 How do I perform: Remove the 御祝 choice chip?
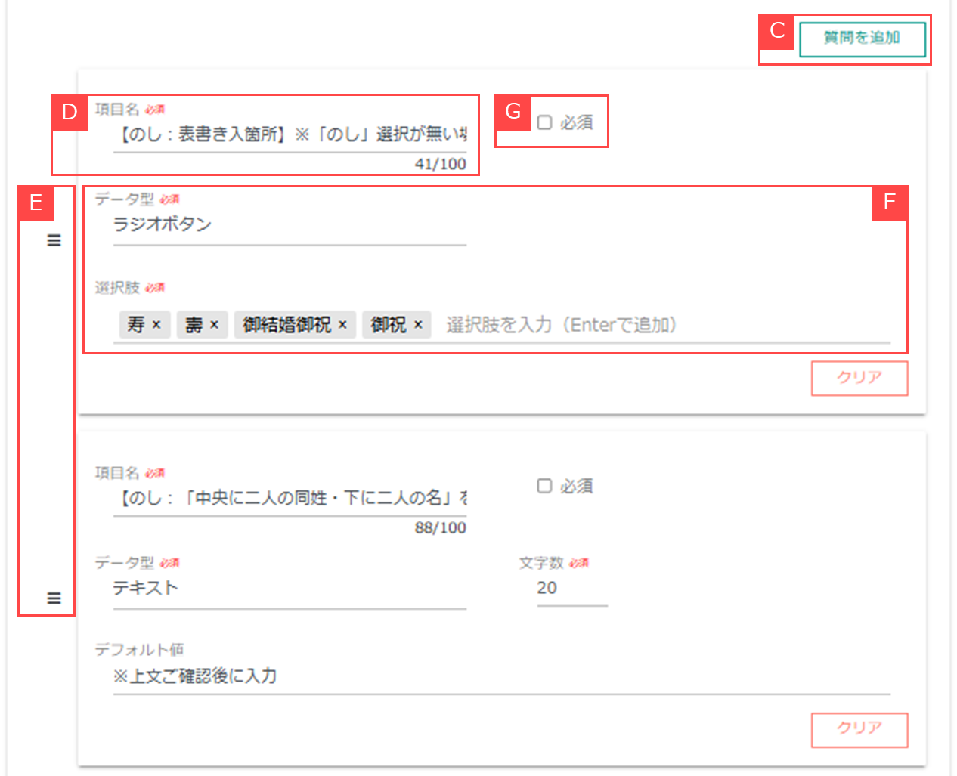418,325
